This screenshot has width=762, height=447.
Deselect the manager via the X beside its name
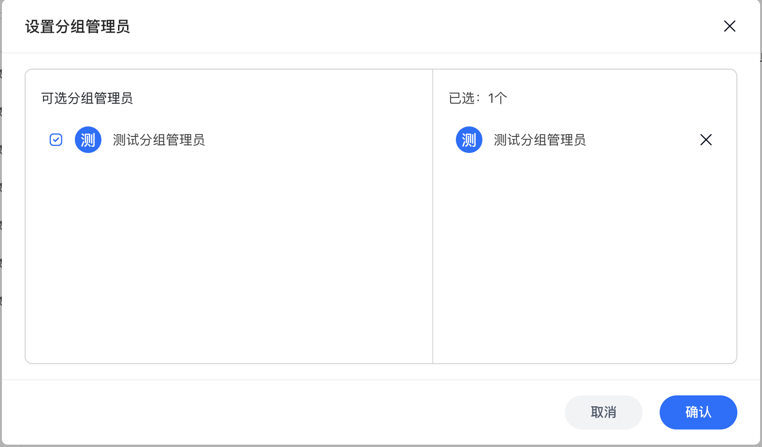coord(706,140)
